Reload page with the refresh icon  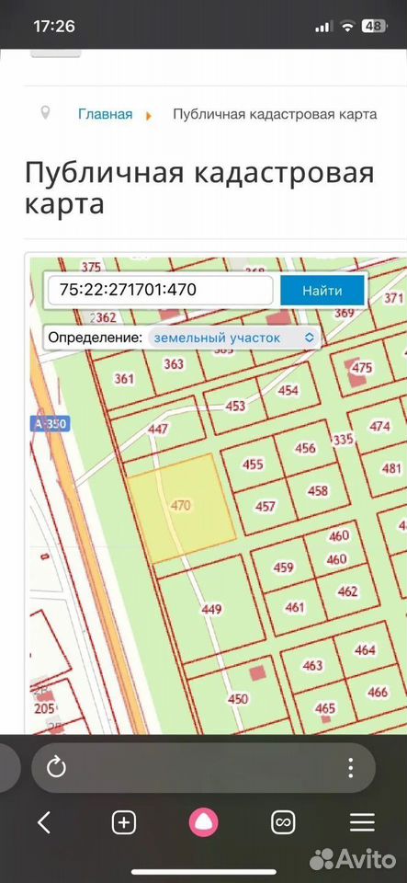[56, 767]
